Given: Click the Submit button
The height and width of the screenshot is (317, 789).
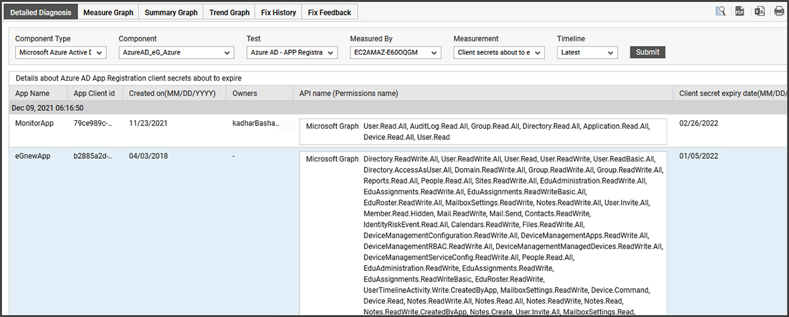Looking at the screenshot, I should pyautogui.click(x=648, y=52).
